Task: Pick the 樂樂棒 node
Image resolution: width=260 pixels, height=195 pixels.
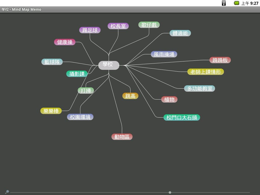Action: pyautogui.click(x=51, y=111)
